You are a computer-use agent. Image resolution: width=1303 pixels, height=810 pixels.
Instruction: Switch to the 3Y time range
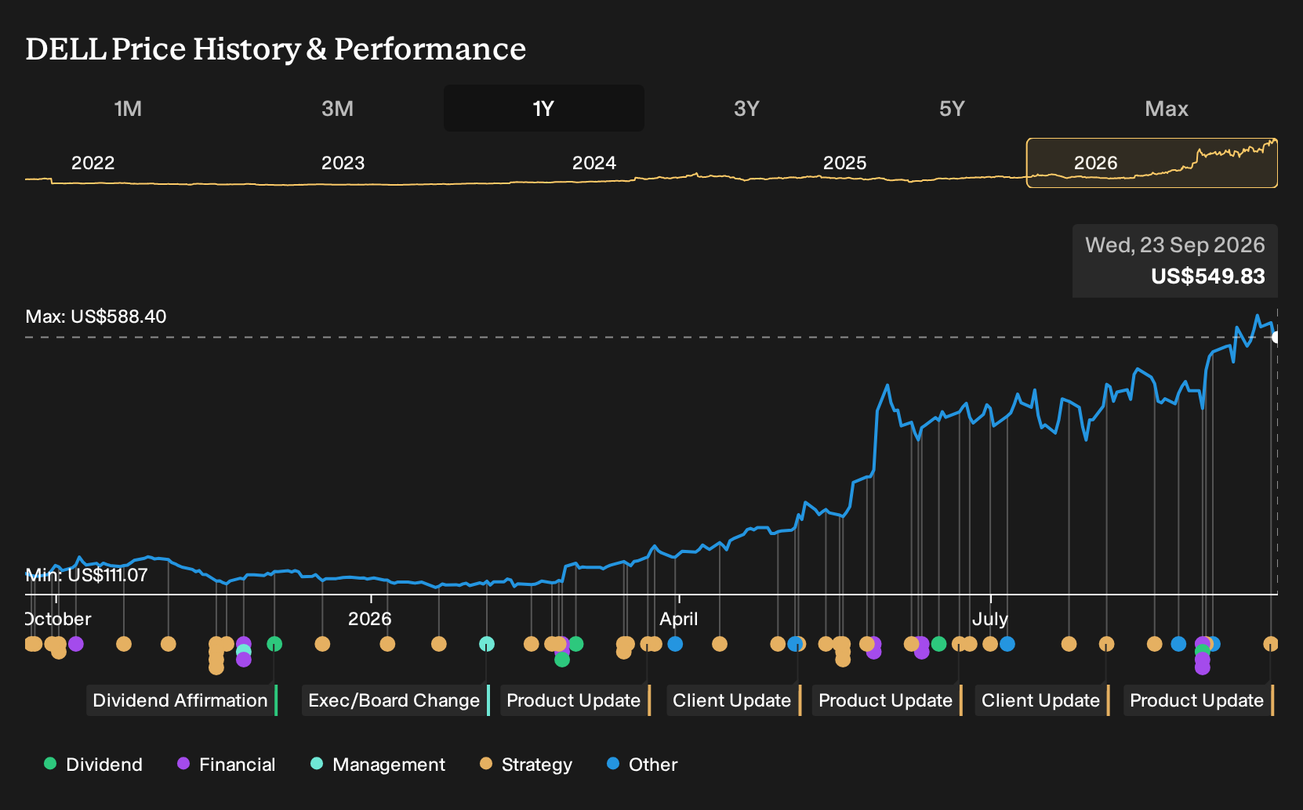(746, 108)
